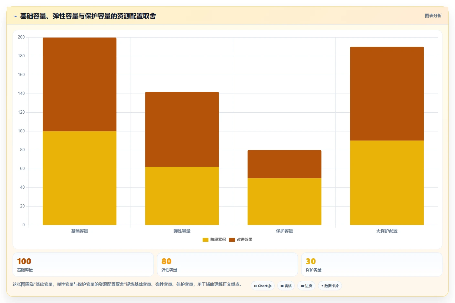
Task: Open the 表格 tag chip
Action: coord(286,286)
